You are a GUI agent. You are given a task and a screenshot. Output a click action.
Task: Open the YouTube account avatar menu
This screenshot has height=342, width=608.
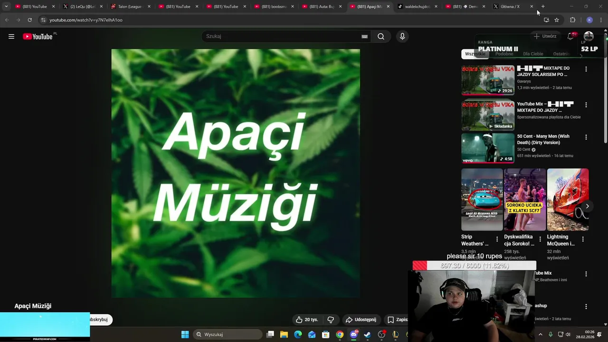click(589, 36)
